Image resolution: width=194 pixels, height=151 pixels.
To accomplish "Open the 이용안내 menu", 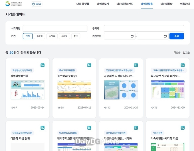I will point(185,4).
